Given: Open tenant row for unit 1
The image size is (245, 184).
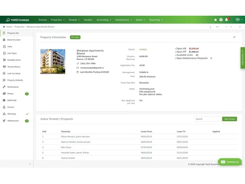Looking at the screenshot, I should [139, 136].
